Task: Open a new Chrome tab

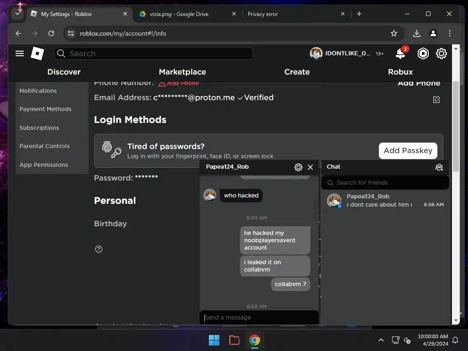Action: (359, 14)
